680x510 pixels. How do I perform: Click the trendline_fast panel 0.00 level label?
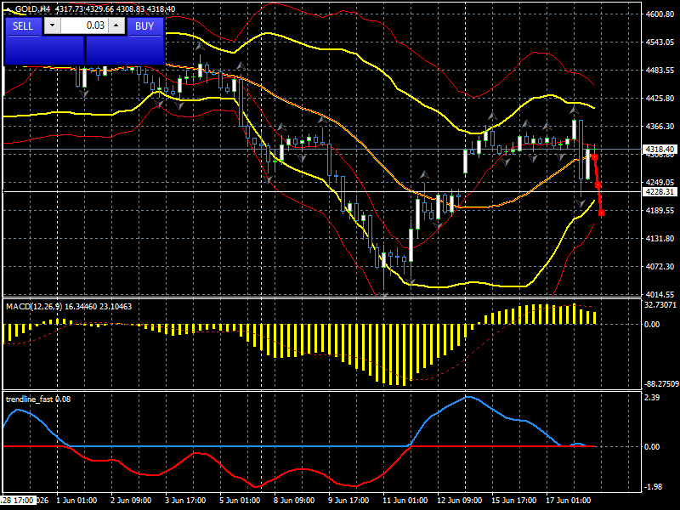(652, 447)
